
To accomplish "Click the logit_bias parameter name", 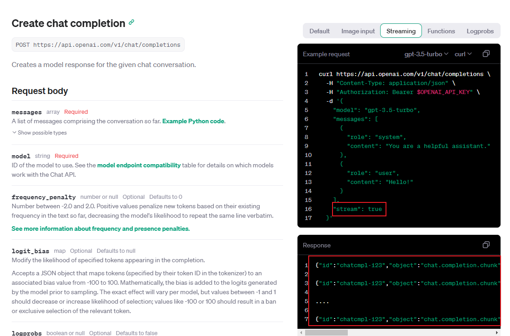I will 30,251.
